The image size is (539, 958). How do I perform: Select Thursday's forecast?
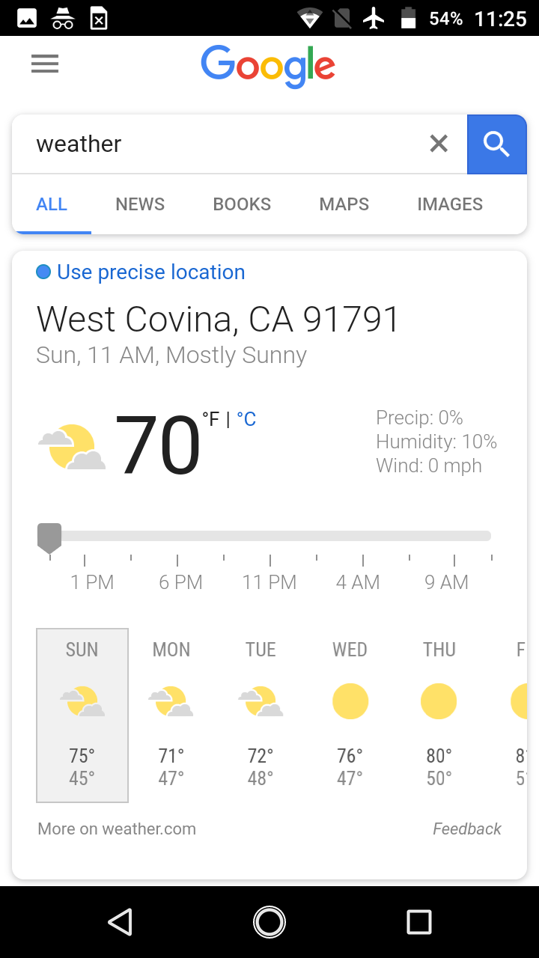[439, 715]
